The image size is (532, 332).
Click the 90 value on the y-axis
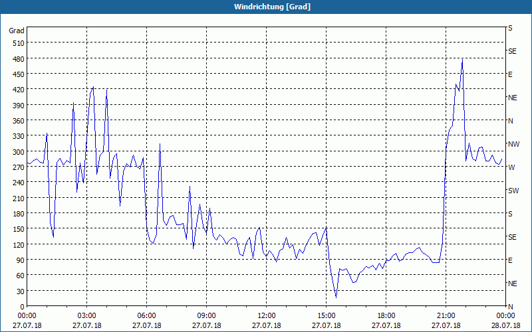coord(21,260)
